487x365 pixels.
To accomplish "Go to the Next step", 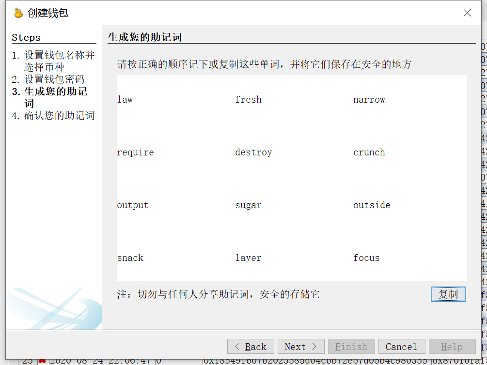I will click(x=300, y=347).
